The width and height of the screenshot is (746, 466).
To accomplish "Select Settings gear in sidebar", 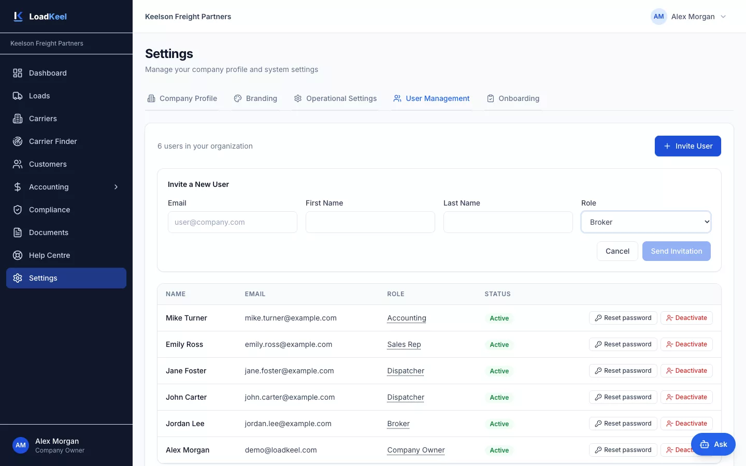I will point(66,278).
